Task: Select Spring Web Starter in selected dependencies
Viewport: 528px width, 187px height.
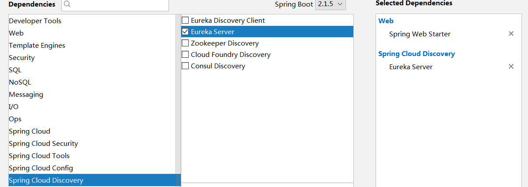Action: [419, 34]
